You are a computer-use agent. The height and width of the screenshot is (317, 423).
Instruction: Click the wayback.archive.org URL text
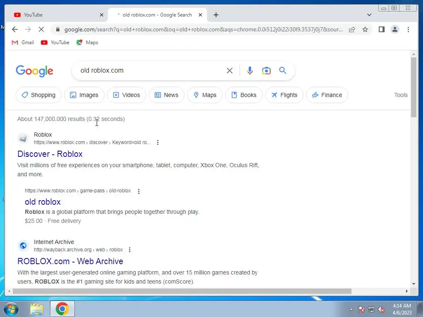tap(78, 250)
